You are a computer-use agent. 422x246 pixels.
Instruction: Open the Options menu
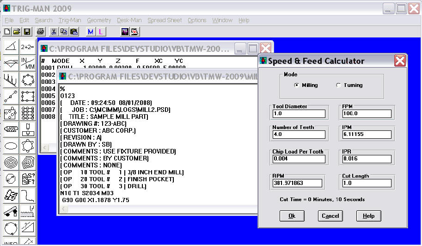(x=197, y=20)
